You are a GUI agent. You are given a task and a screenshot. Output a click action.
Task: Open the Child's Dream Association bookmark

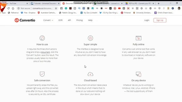pyautogui.click(x=164, y=13)
